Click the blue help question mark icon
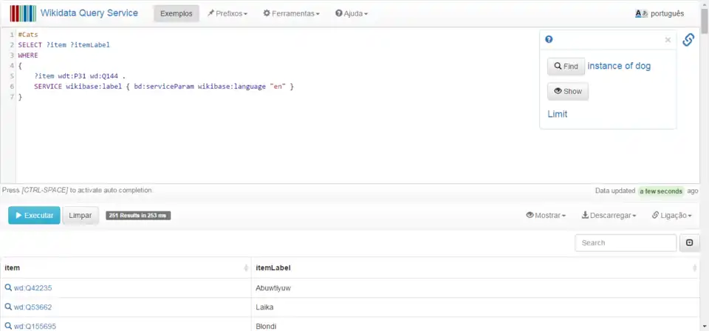The width and height of the screenshot is (709, 331). coord(549,40)
